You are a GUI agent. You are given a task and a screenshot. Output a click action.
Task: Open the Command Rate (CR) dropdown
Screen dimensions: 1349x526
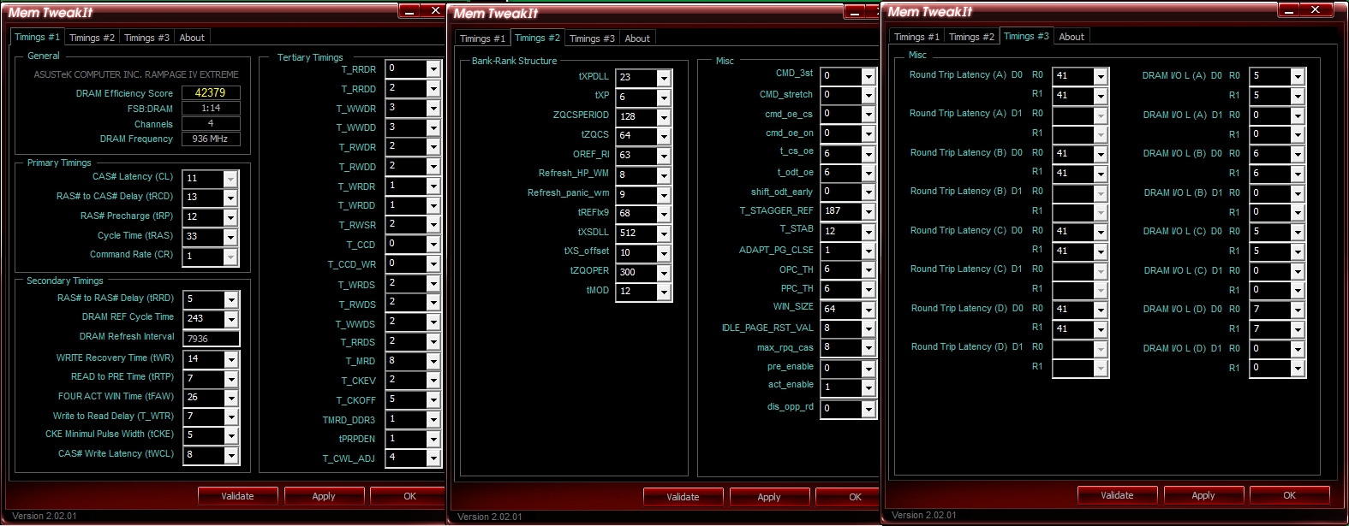coord(230,257)
